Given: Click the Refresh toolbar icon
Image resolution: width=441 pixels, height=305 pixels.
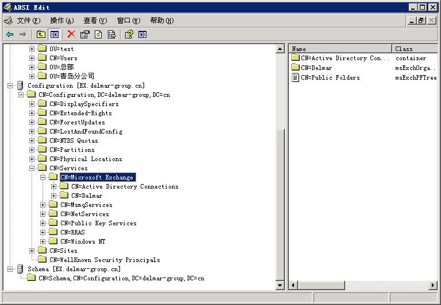Looking at the screenshot, I should (x=98, y=34).
